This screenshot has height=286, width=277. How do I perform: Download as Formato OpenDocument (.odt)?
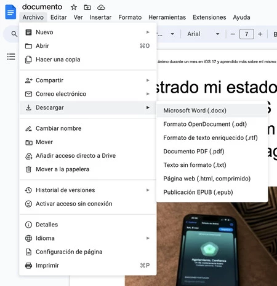pyautogui.click(x=212, y=124)
